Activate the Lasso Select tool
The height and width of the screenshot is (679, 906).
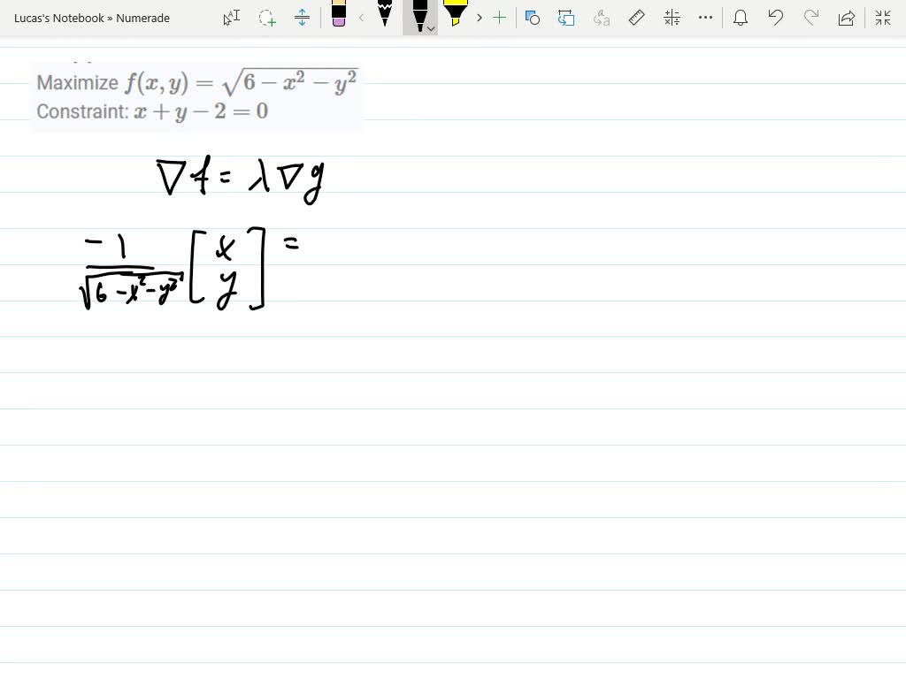[266, 18]
